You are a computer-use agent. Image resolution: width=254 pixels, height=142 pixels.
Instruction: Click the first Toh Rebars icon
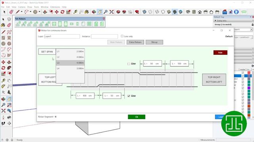(x=18, y=24)
